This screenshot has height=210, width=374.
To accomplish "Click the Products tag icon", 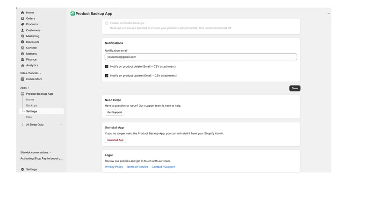I will [x=22, y=24].
